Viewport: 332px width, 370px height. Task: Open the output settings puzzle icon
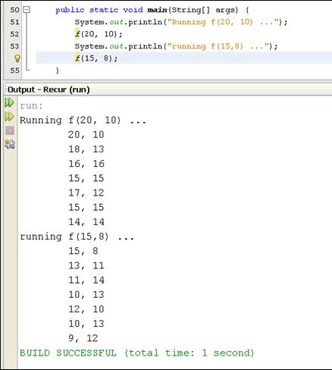[x=10, y=144]
